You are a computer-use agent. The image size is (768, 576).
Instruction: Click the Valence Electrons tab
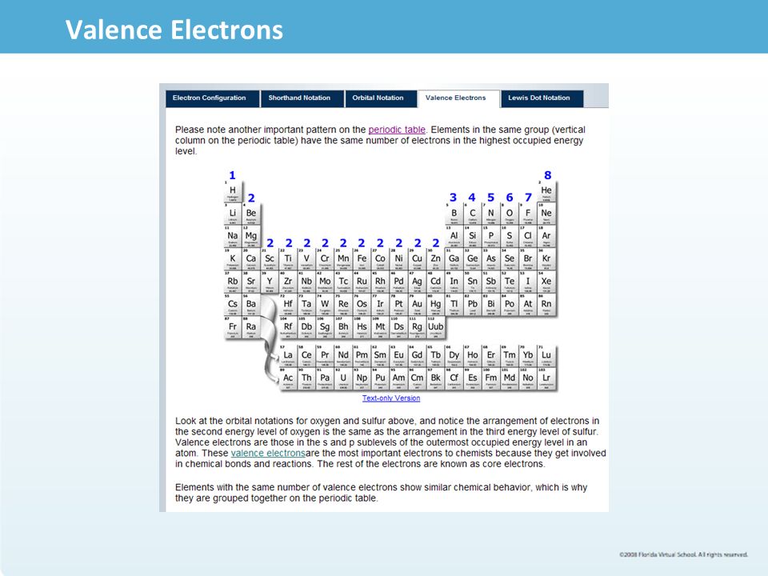pyautogui.click(x=458, y=98)
